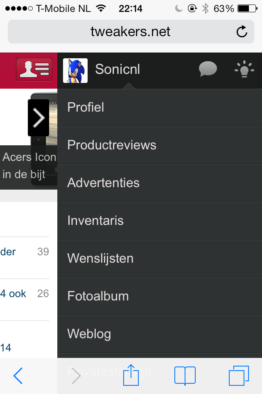
Task: Select the Weblog menu item
Action: pos(89,334)
